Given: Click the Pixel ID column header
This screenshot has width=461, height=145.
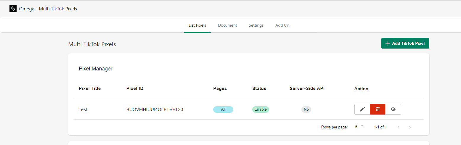Looking at the screenshot, I should pyautogui.click(x=135, y=88).
